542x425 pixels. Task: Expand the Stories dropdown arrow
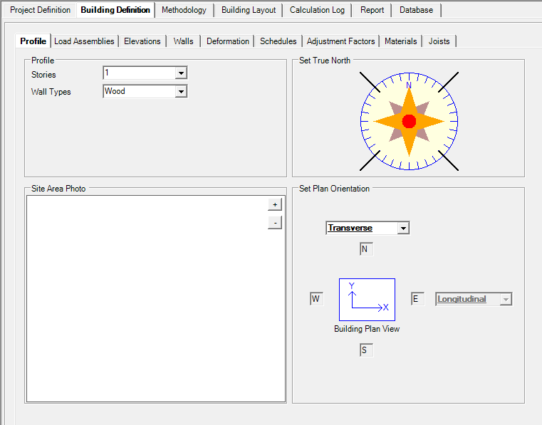[x=181, y=73]
